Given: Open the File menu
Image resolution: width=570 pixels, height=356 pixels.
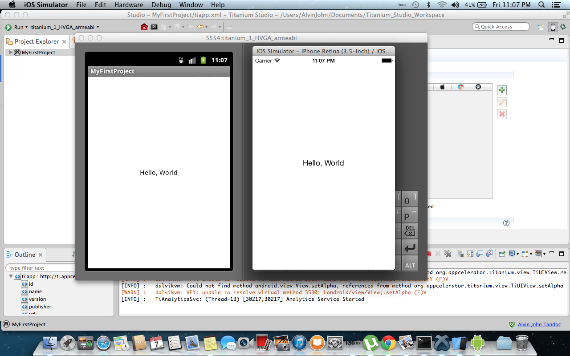Looking at the screenshot, I should point(81,5).
